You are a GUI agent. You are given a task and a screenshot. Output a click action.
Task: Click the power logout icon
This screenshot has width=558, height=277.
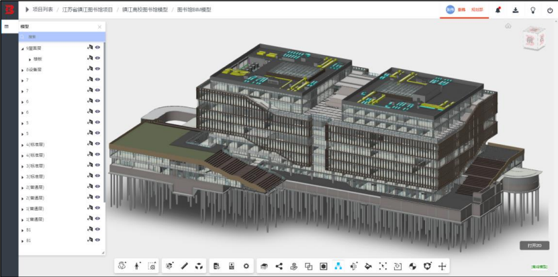(550, 10)
